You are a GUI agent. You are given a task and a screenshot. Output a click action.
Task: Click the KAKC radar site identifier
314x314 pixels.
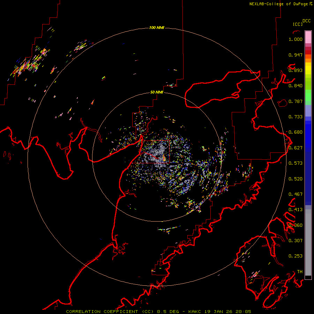point(195,312)
